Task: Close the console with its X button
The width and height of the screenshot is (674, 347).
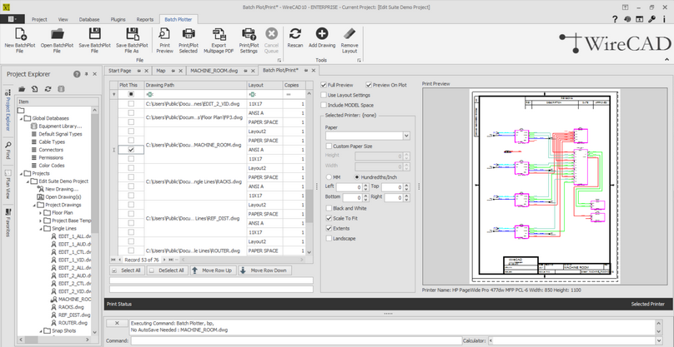Action: 115,323
